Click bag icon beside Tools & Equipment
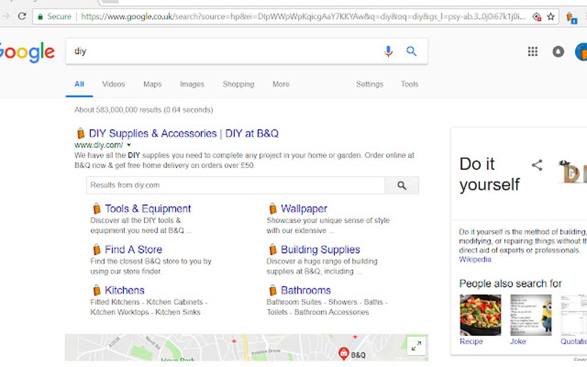 pos(97,208)
